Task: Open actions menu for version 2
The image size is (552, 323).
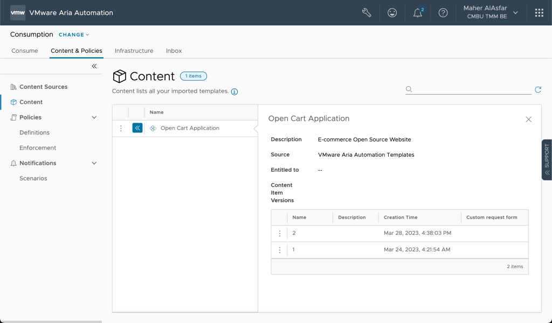Action: [x=279, y=234]
